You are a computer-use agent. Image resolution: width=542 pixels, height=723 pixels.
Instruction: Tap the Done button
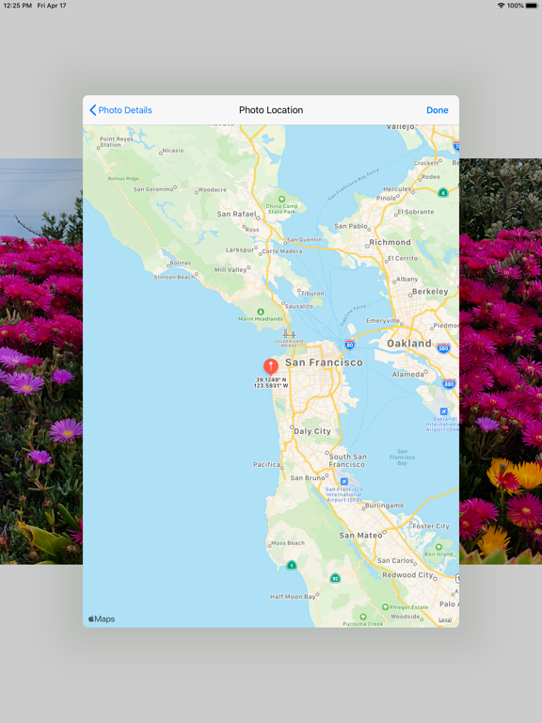pyautogui.click(x=437, y=110)
